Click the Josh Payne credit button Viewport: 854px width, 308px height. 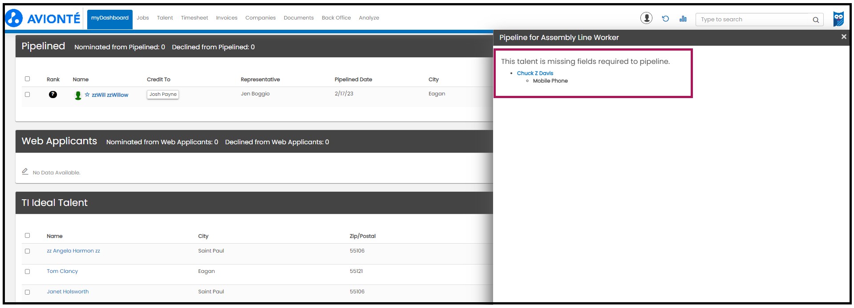tap(163, 95)
